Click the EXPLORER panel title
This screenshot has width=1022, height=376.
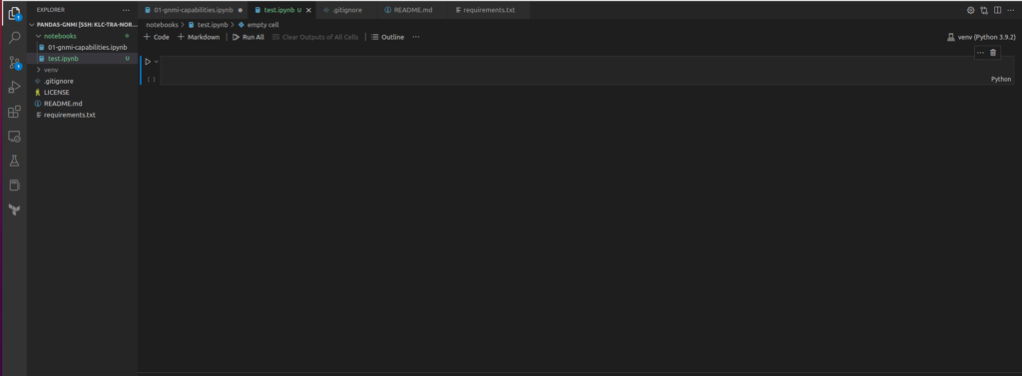(51, 10)
